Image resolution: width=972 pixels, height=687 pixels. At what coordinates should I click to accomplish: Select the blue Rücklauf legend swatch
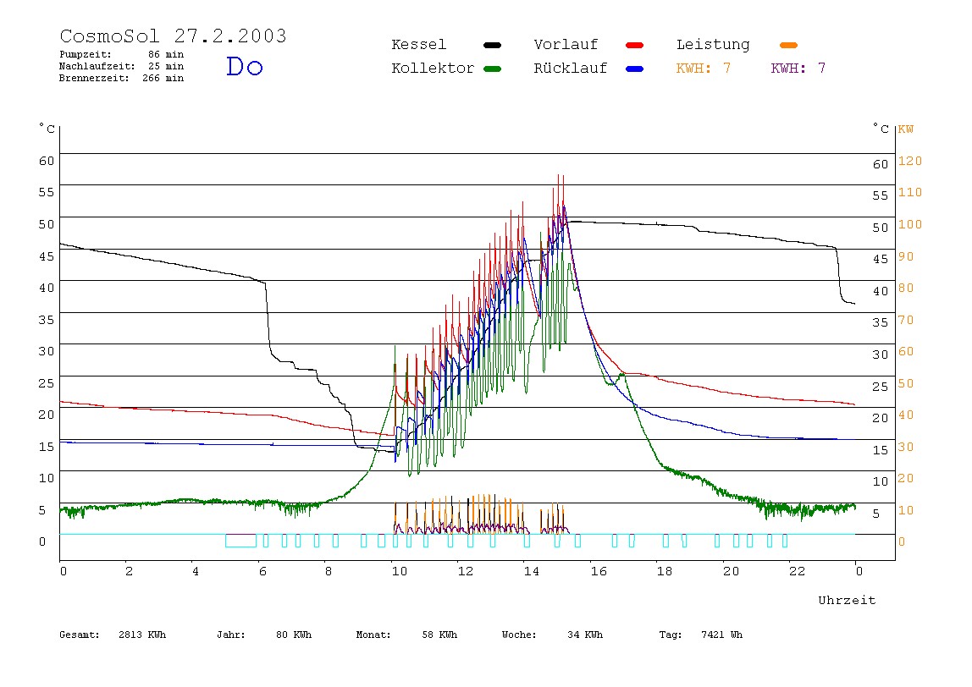pos(635,69)
